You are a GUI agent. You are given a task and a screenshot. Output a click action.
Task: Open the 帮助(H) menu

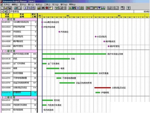72,4
